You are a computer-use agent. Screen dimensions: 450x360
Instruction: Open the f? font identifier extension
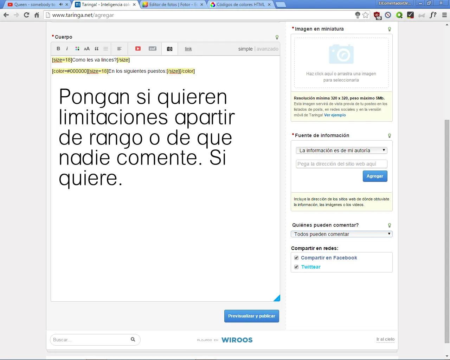pyautogui.click(x=433, y=15)
